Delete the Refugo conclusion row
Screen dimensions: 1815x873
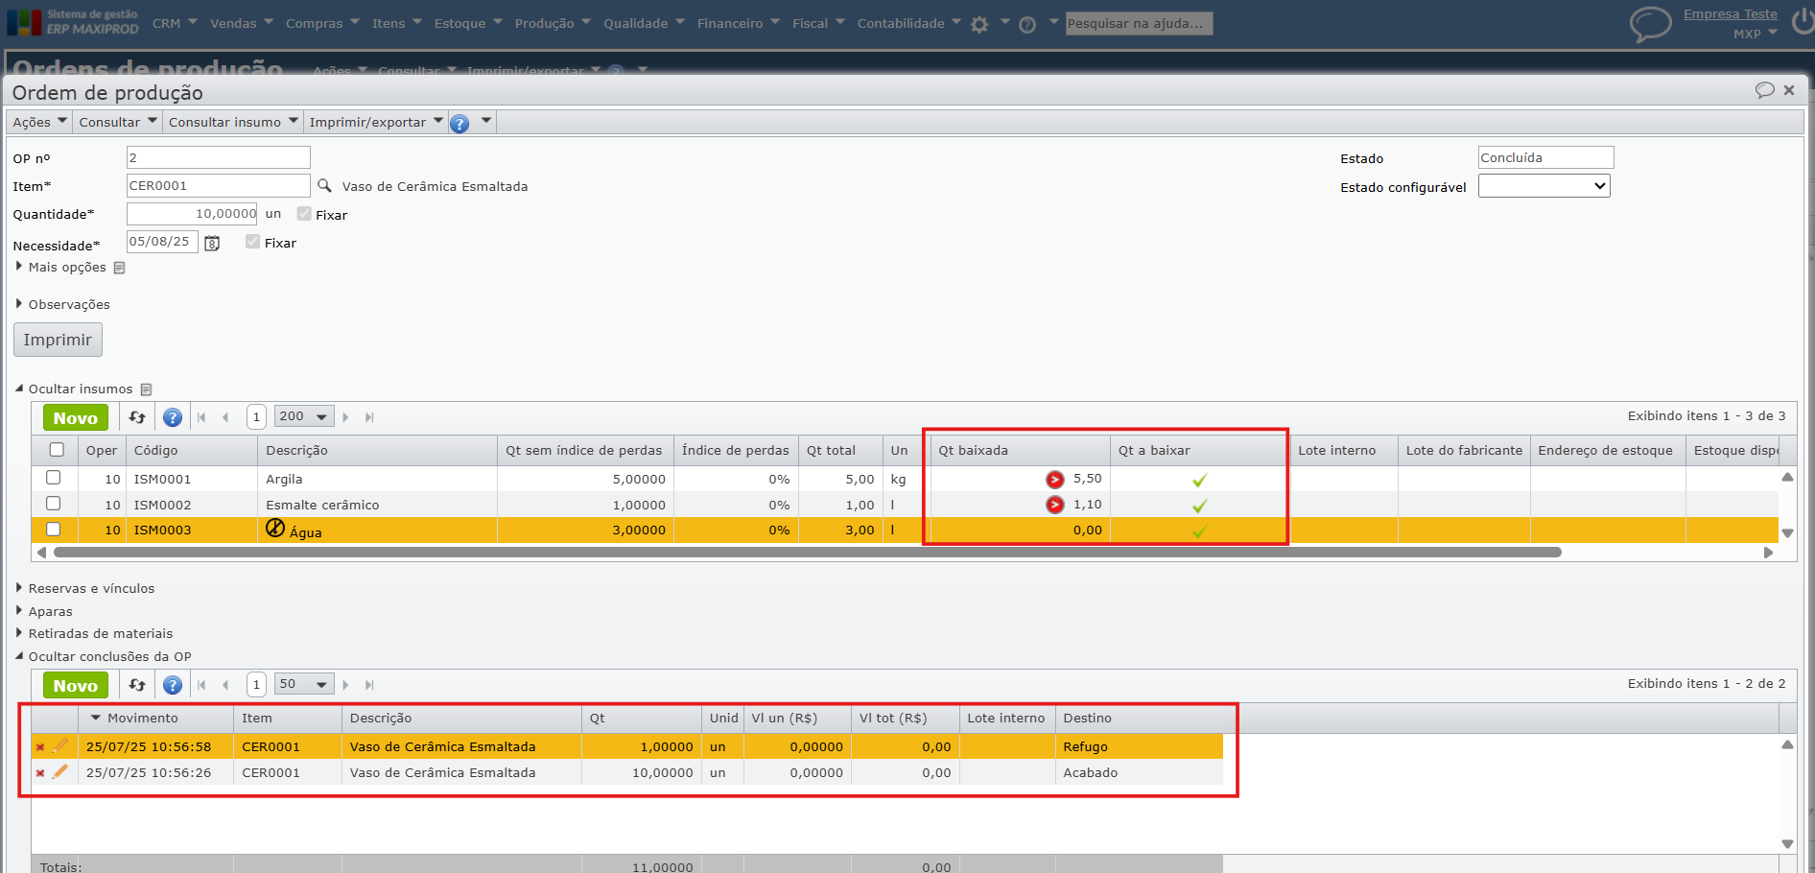point(40,746)
